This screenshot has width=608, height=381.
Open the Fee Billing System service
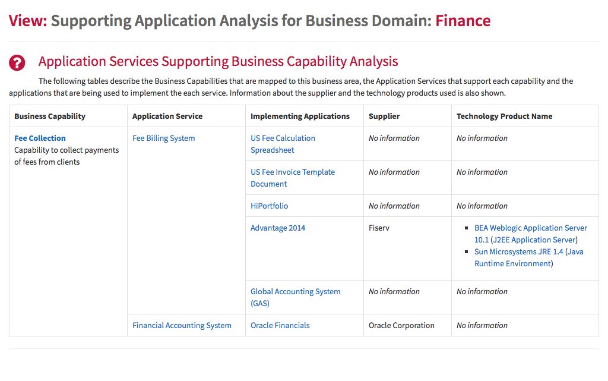164,138
